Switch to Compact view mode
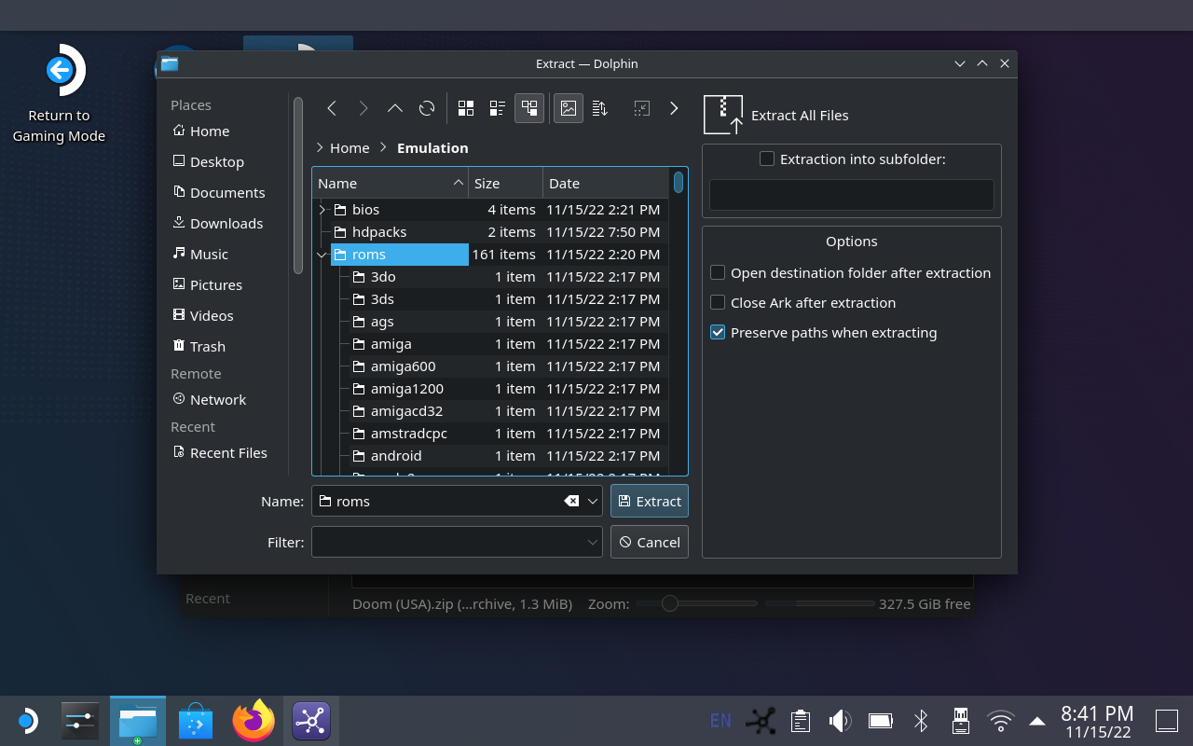The width and height of the screenshot is (1193, 746). click(x=497, y=107)
